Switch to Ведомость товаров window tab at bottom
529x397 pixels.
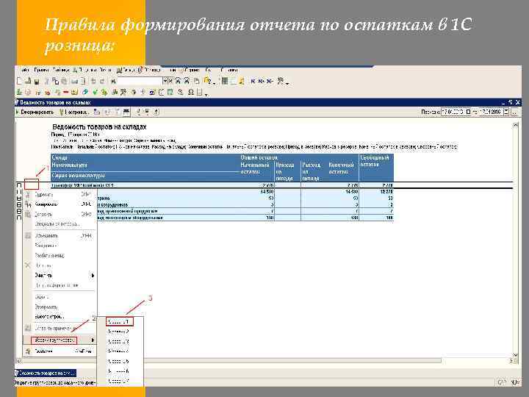pos(46,373)
